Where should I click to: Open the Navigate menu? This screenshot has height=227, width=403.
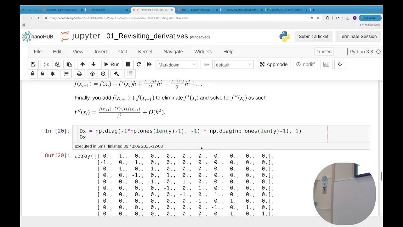[173, 51]
